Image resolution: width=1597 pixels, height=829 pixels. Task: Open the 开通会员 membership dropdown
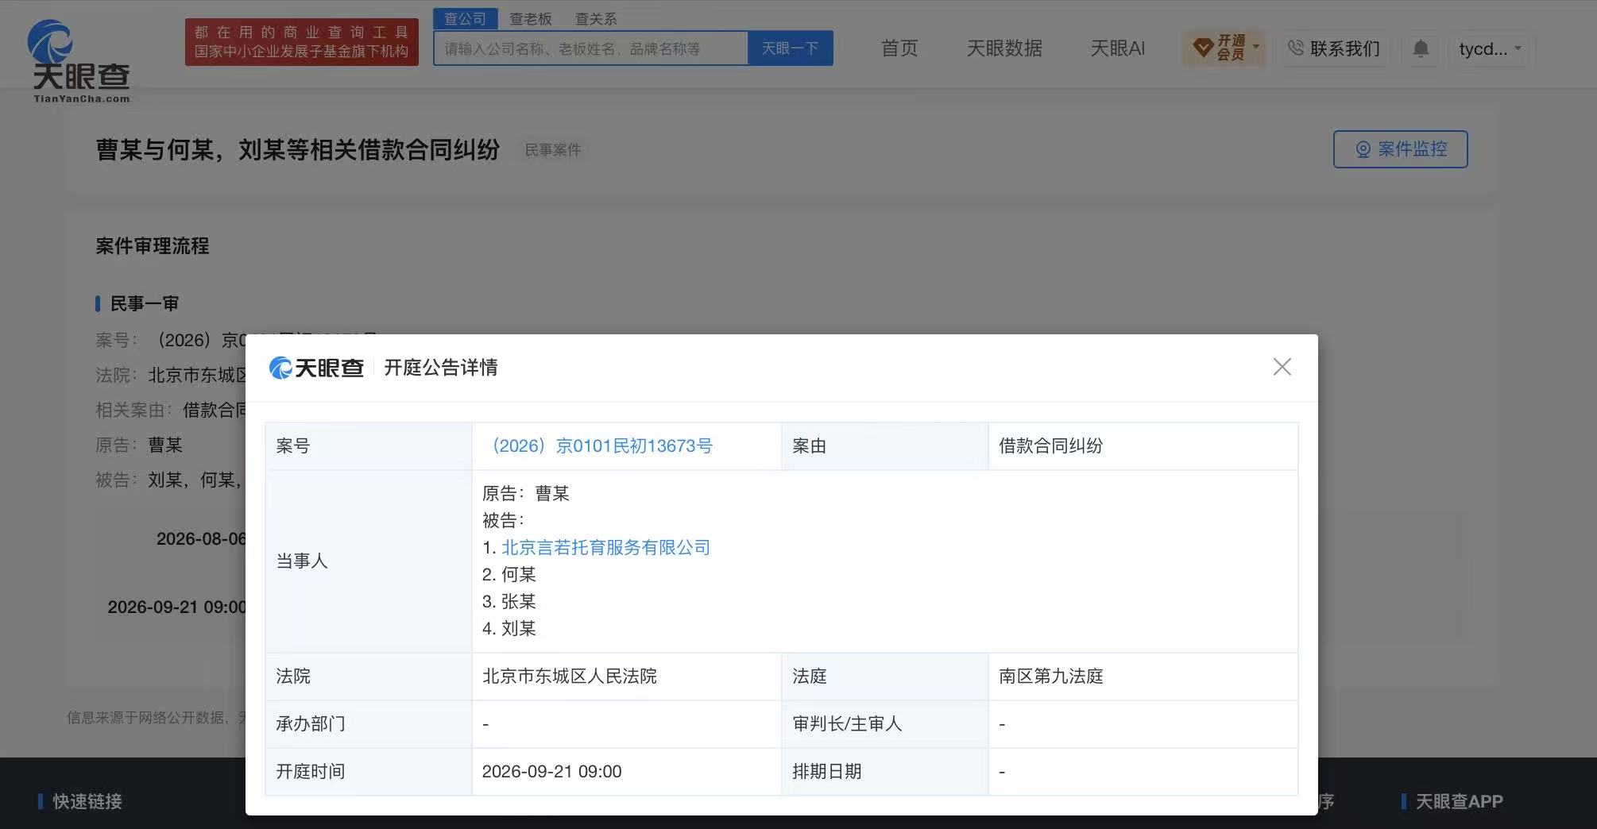[x=1224, y=48]
